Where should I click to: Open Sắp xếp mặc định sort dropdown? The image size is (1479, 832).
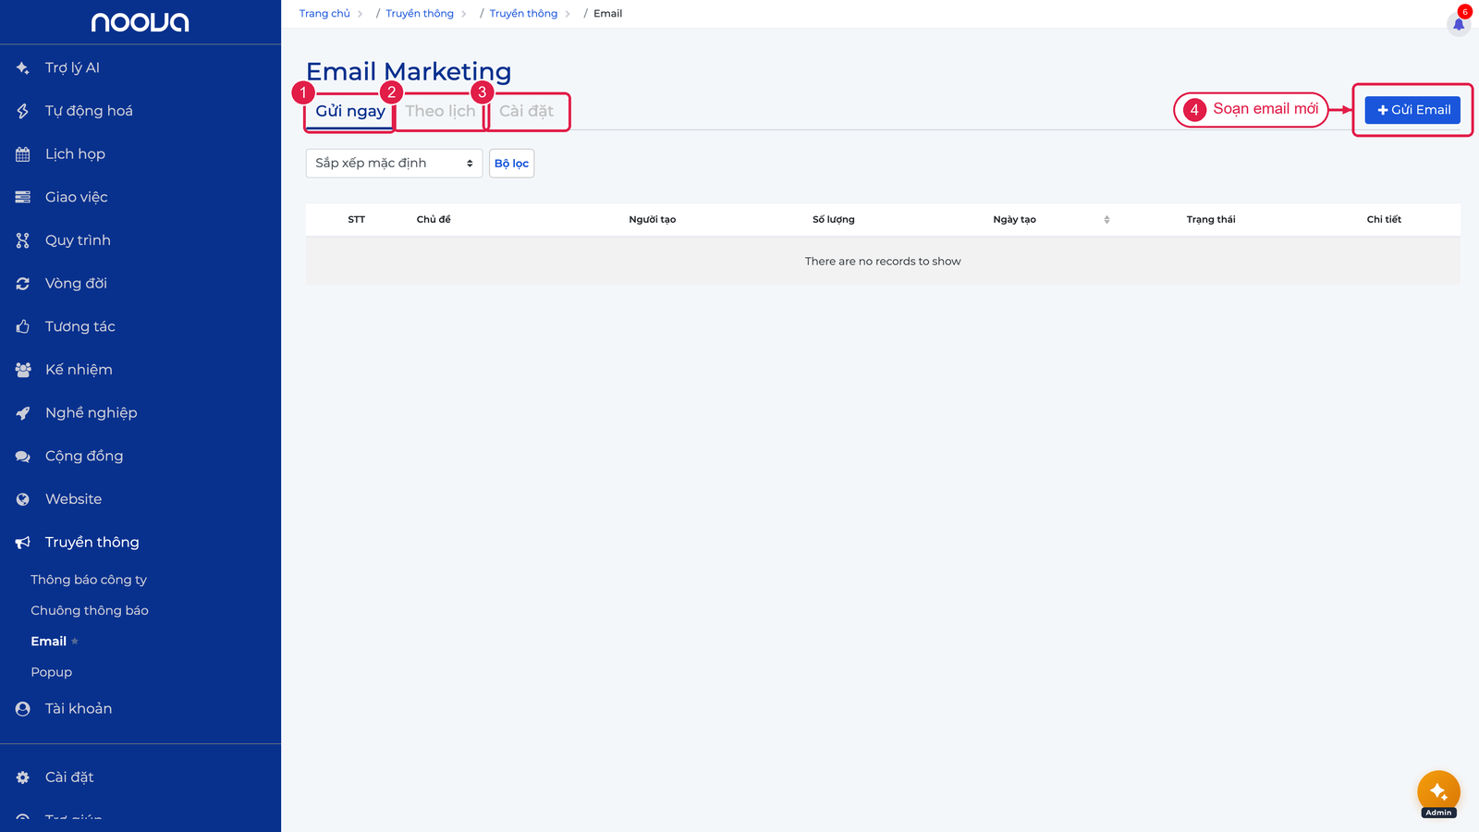point(394,164)
